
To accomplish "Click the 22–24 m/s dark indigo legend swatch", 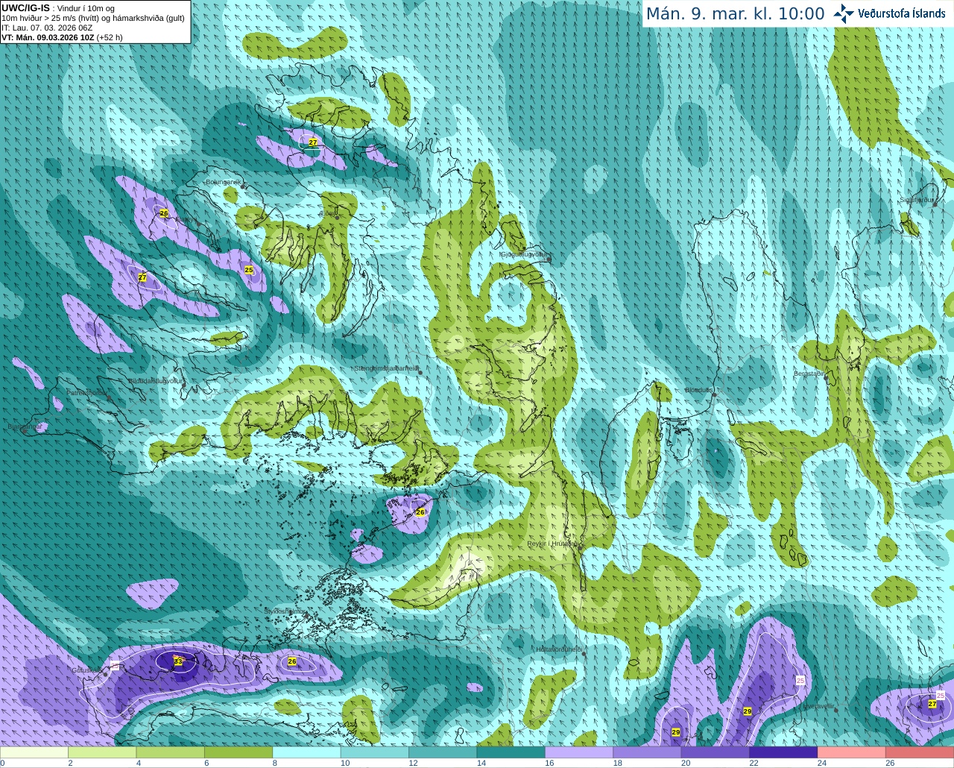I will (x=784, y=752).
